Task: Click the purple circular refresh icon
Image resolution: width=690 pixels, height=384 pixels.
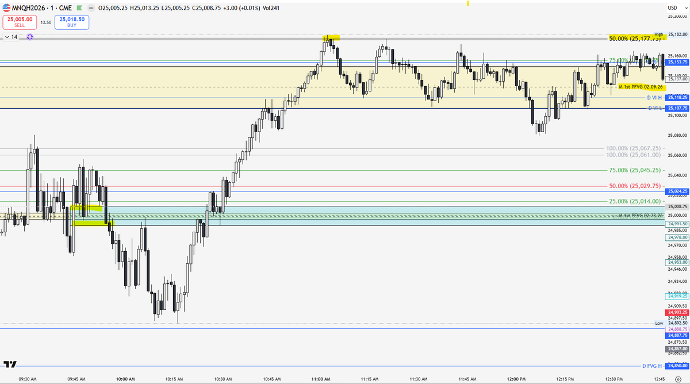Action: [x=29, y=37]
